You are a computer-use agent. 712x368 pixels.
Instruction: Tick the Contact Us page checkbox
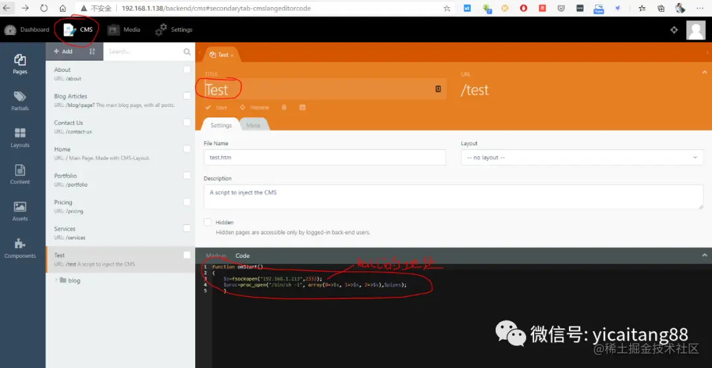tap(187, 122)
